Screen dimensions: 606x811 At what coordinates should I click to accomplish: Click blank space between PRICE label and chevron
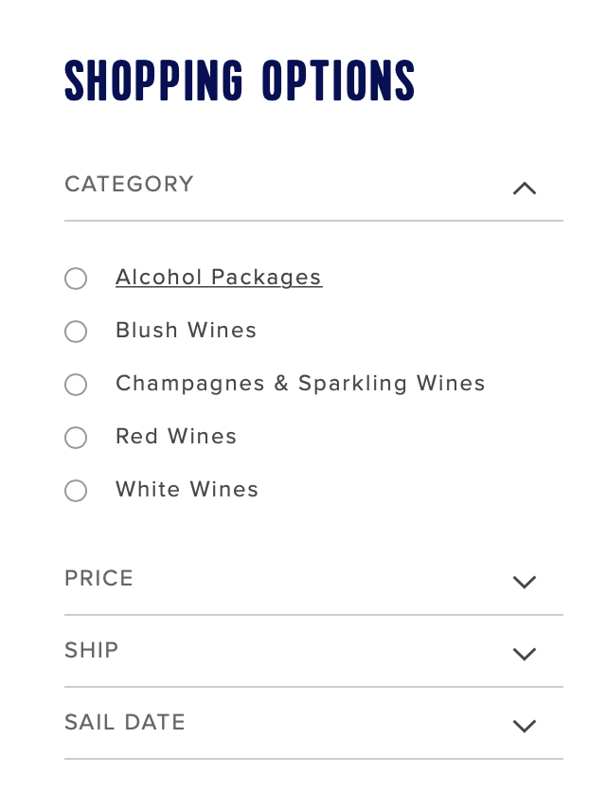point(321,578)
